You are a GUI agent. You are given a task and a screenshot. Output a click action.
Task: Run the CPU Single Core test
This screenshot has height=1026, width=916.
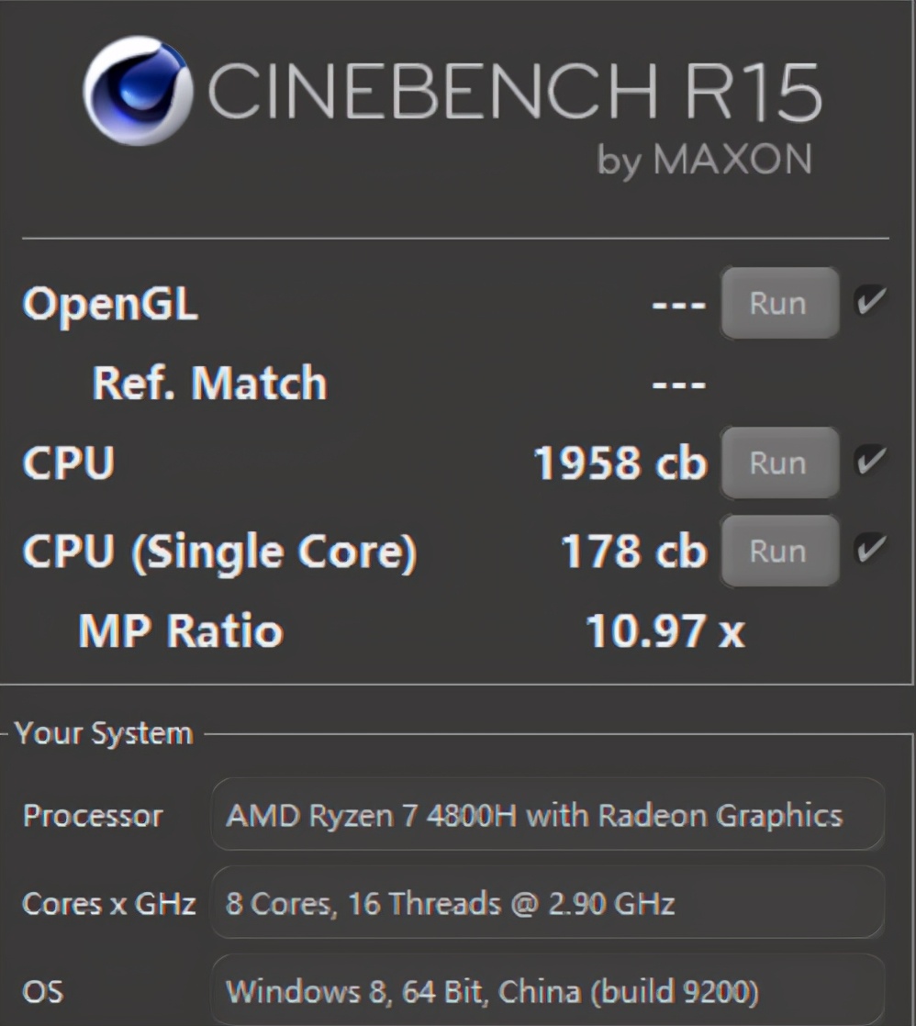(778, 551)
